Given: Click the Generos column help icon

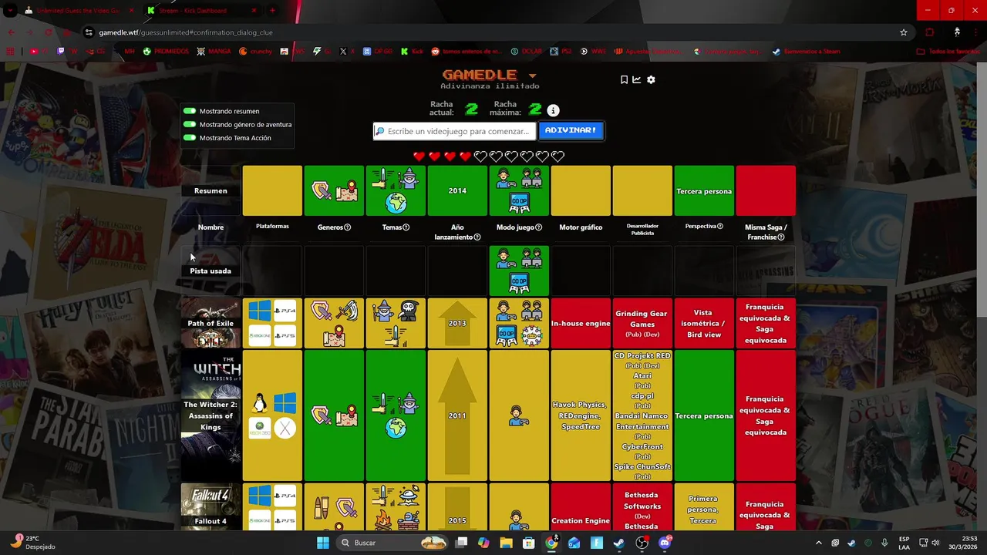Looking at the screenshot, I should [348, 227].
